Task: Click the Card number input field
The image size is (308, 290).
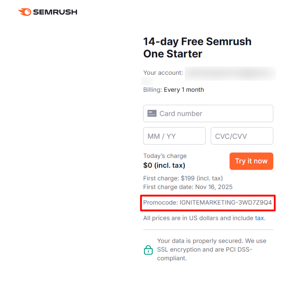Action: pos(208,113)
